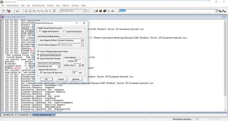Click into the Search text box
Screen dimensions: 228x121
[167, 11]
